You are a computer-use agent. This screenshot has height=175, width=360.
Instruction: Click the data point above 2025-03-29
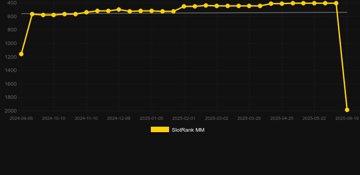(x=249, y=6)
